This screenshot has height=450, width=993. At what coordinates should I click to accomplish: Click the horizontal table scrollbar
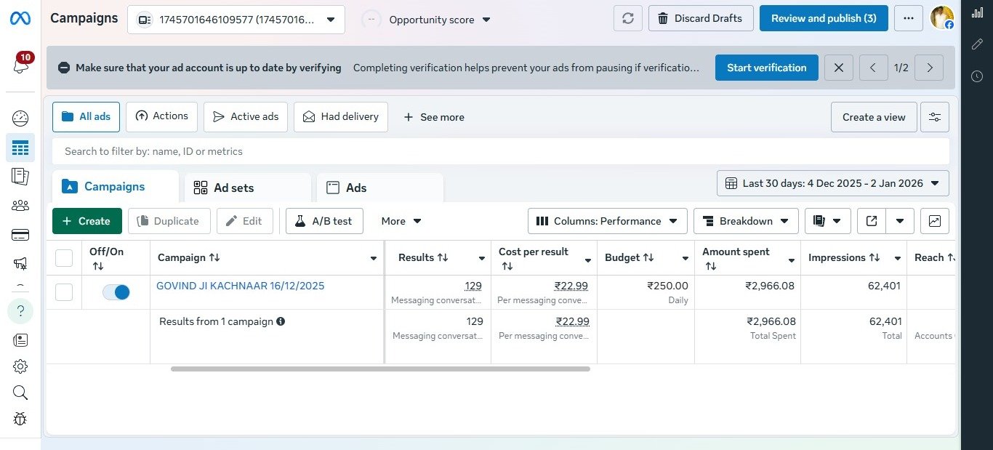pyautogui.click(x=380, y=369)
